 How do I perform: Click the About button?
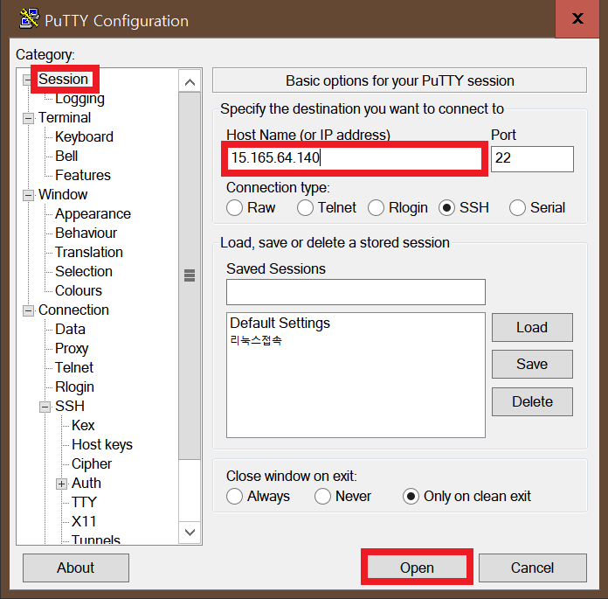pyautogui.click(x=76, y=568)
